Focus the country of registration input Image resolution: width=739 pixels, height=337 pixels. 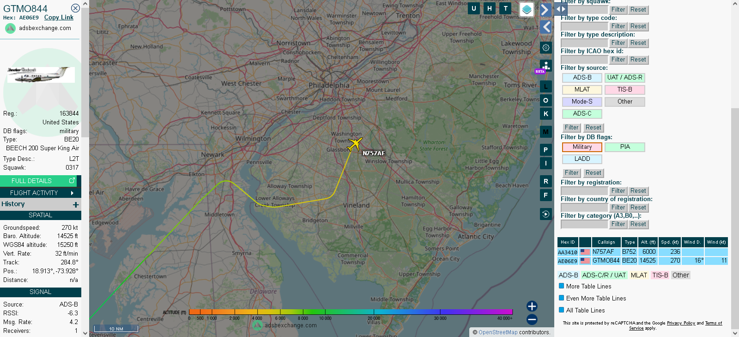584,208
